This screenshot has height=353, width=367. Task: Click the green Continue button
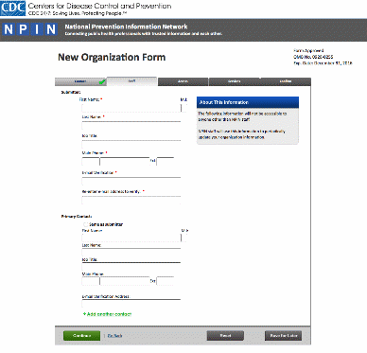pos(82,336)
